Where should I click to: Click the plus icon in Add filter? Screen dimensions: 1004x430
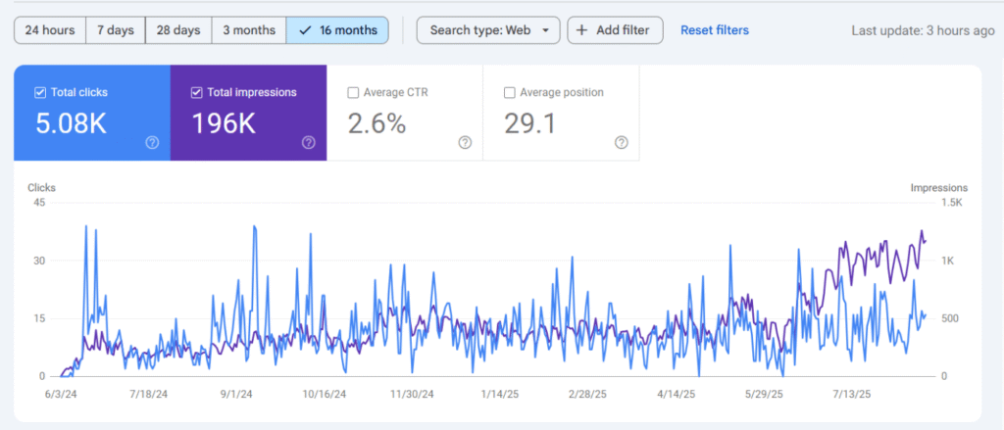(581, 30)
